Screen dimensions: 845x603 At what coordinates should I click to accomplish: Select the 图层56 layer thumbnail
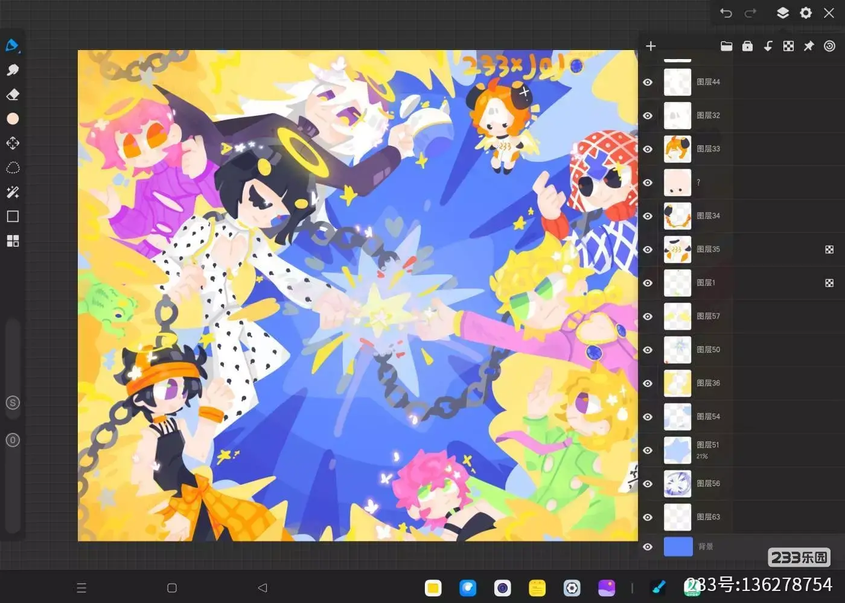677,484
